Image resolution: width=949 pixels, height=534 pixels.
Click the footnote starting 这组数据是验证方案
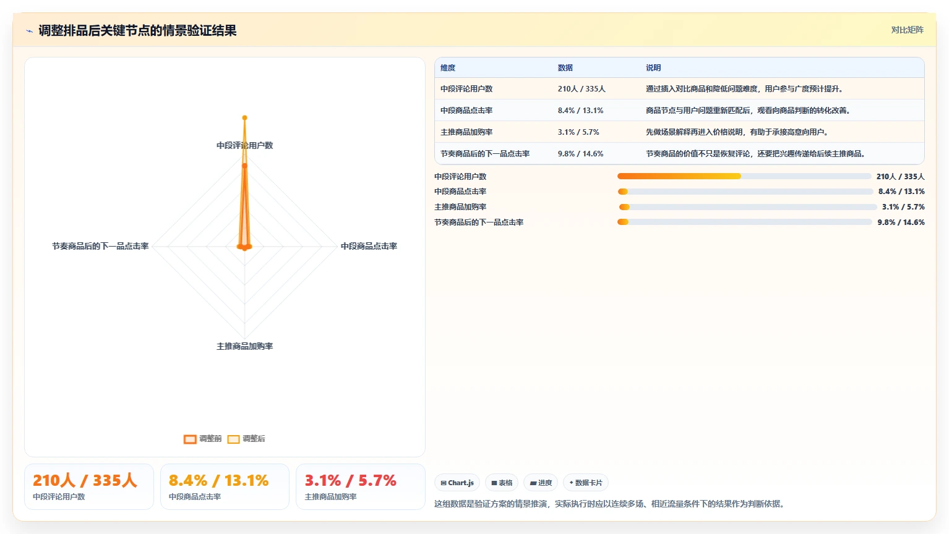pos(611,504)
